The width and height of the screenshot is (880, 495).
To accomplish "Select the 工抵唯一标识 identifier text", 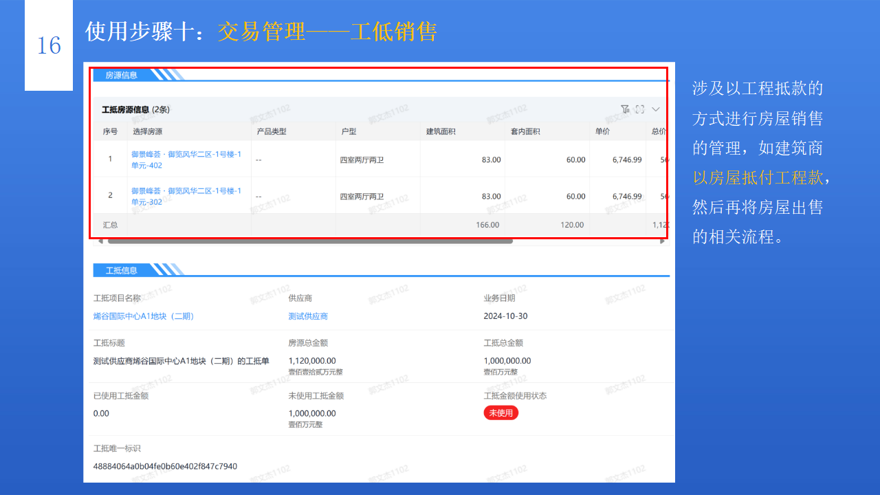I will point(168,466).
